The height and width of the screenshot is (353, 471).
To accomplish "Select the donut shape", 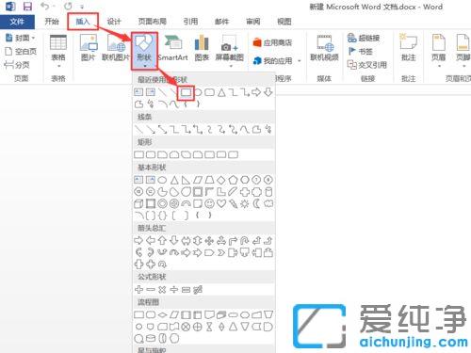I will pyautogui.click(x=162, y=203).
